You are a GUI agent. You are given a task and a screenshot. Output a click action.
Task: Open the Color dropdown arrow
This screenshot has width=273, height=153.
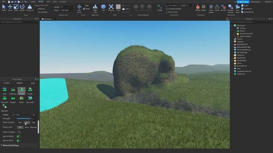(118, 12)
